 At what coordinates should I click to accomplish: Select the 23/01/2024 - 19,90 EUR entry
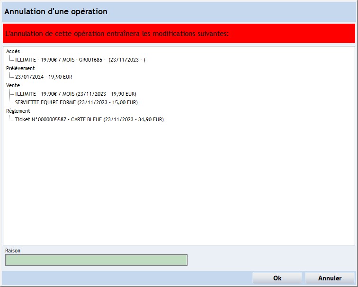point(44,77)
